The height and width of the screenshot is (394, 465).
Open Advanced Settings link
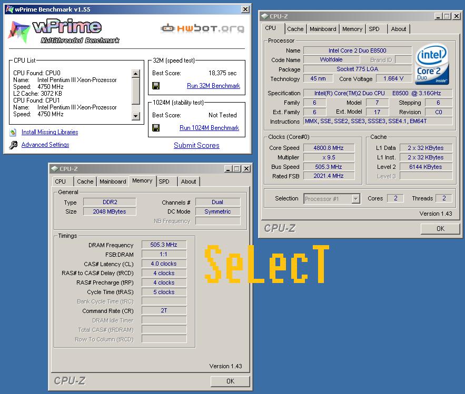click(x=45, y=145)
